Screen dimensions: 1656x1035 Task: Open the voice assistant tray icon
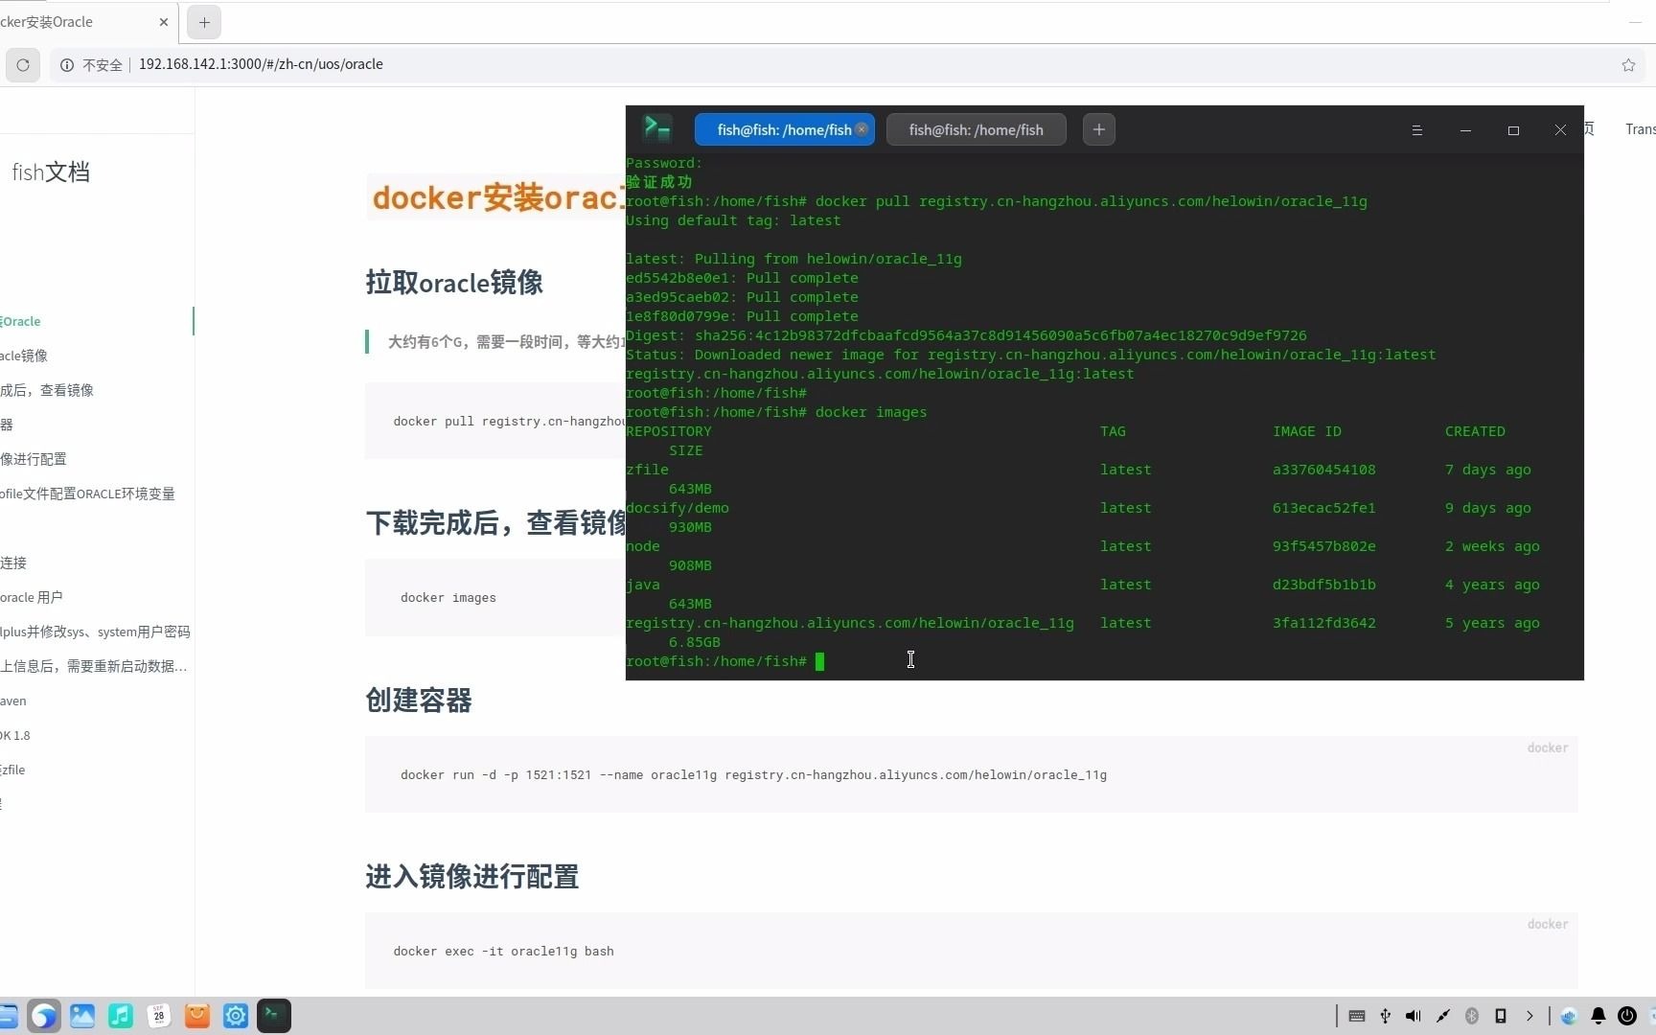coord(1569,1016)
